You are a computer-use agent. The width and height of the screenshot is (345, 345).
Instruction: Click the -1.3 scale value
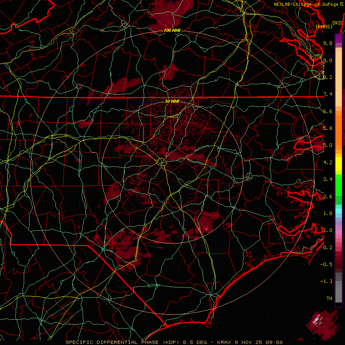326,281
